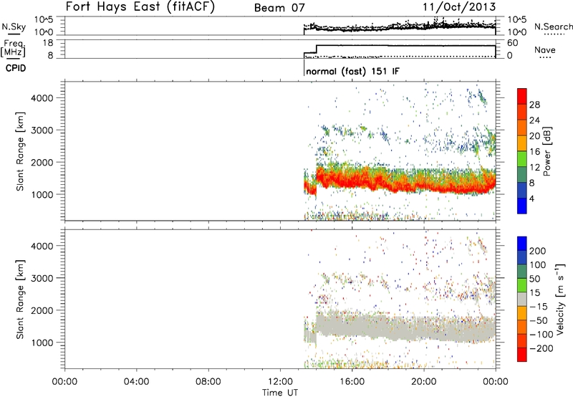Click the 16 label on power colorbar
The image size is (573, 397).
click(x=534, y=152)
